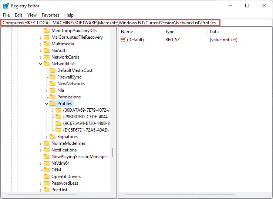The image size is (273, 199).
Task: Select the Multimedia folder icon
Action: 47,44
